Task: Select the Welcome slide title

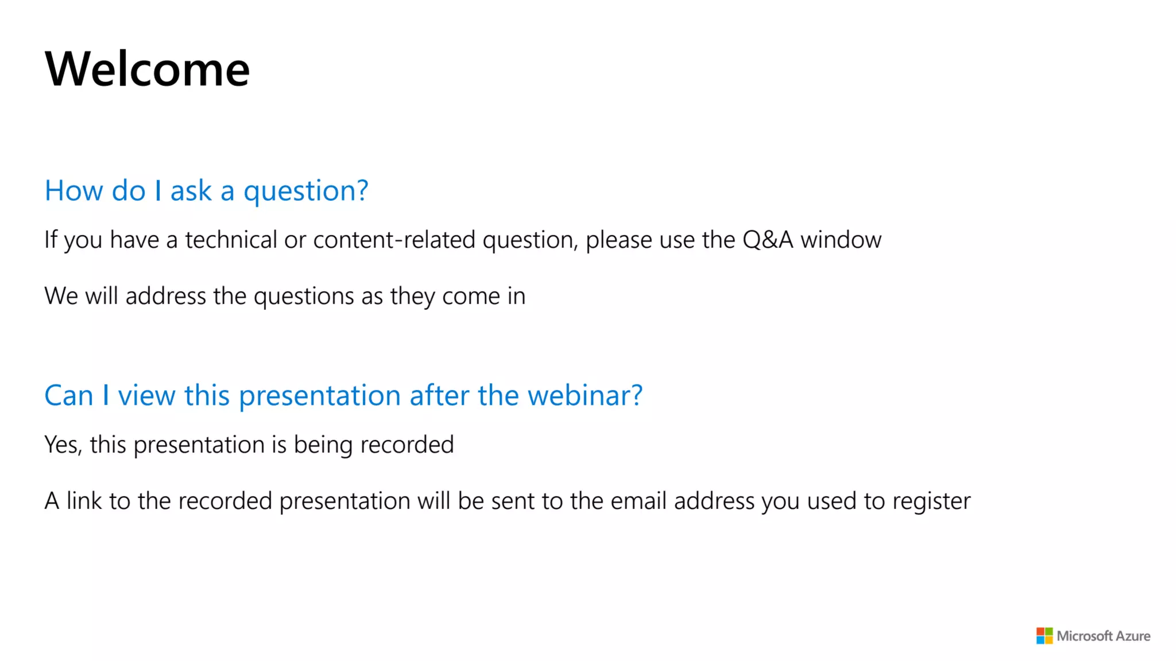Action: point(148,69)
